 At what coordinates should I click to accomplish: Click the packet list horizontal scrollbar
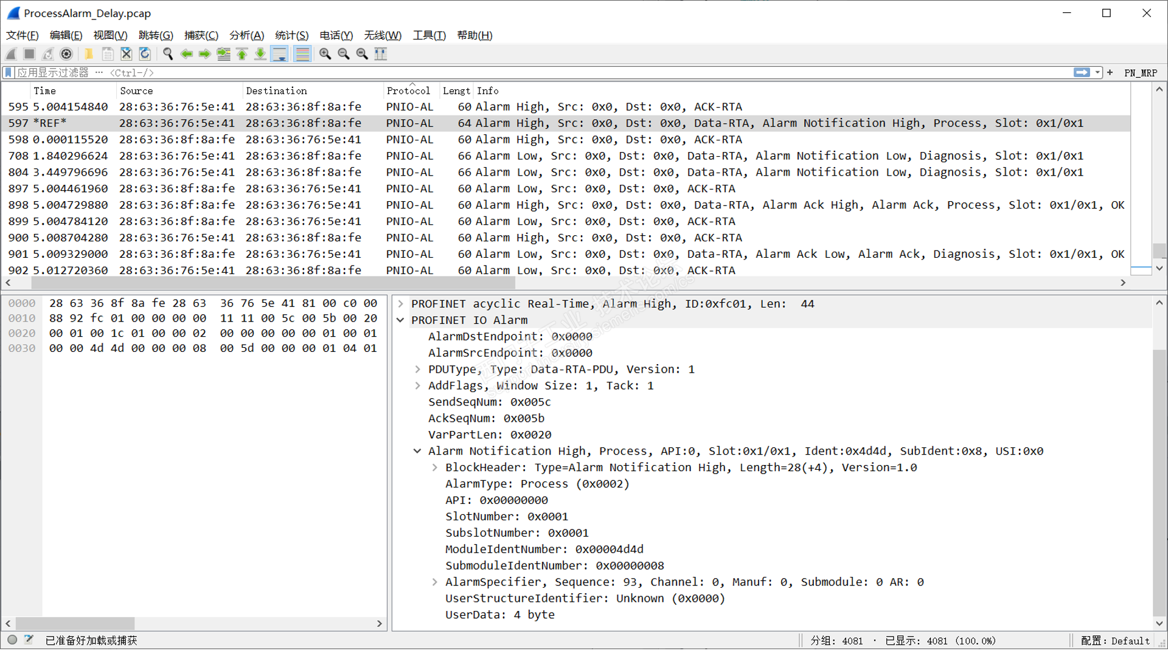tap(274, 283)
